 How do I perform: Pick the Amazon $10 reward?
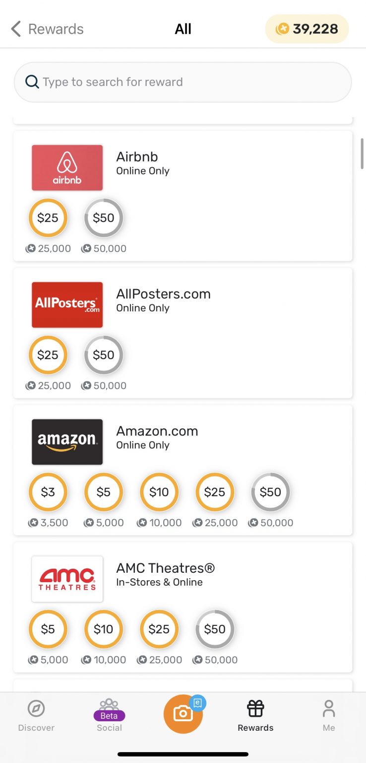point(159,492)
